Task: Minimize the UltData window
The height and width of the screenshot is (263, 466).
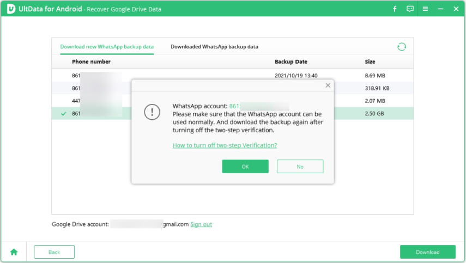Action: (x=440, y=9)
